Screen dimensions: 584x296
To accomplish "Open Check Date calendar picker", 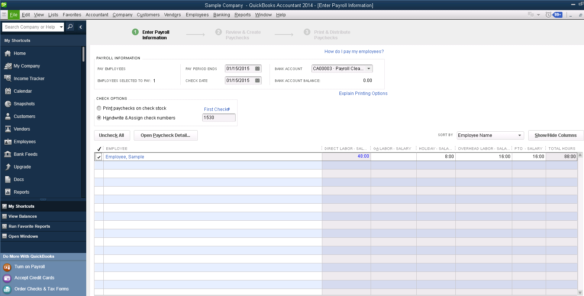I will coord(257,80).
